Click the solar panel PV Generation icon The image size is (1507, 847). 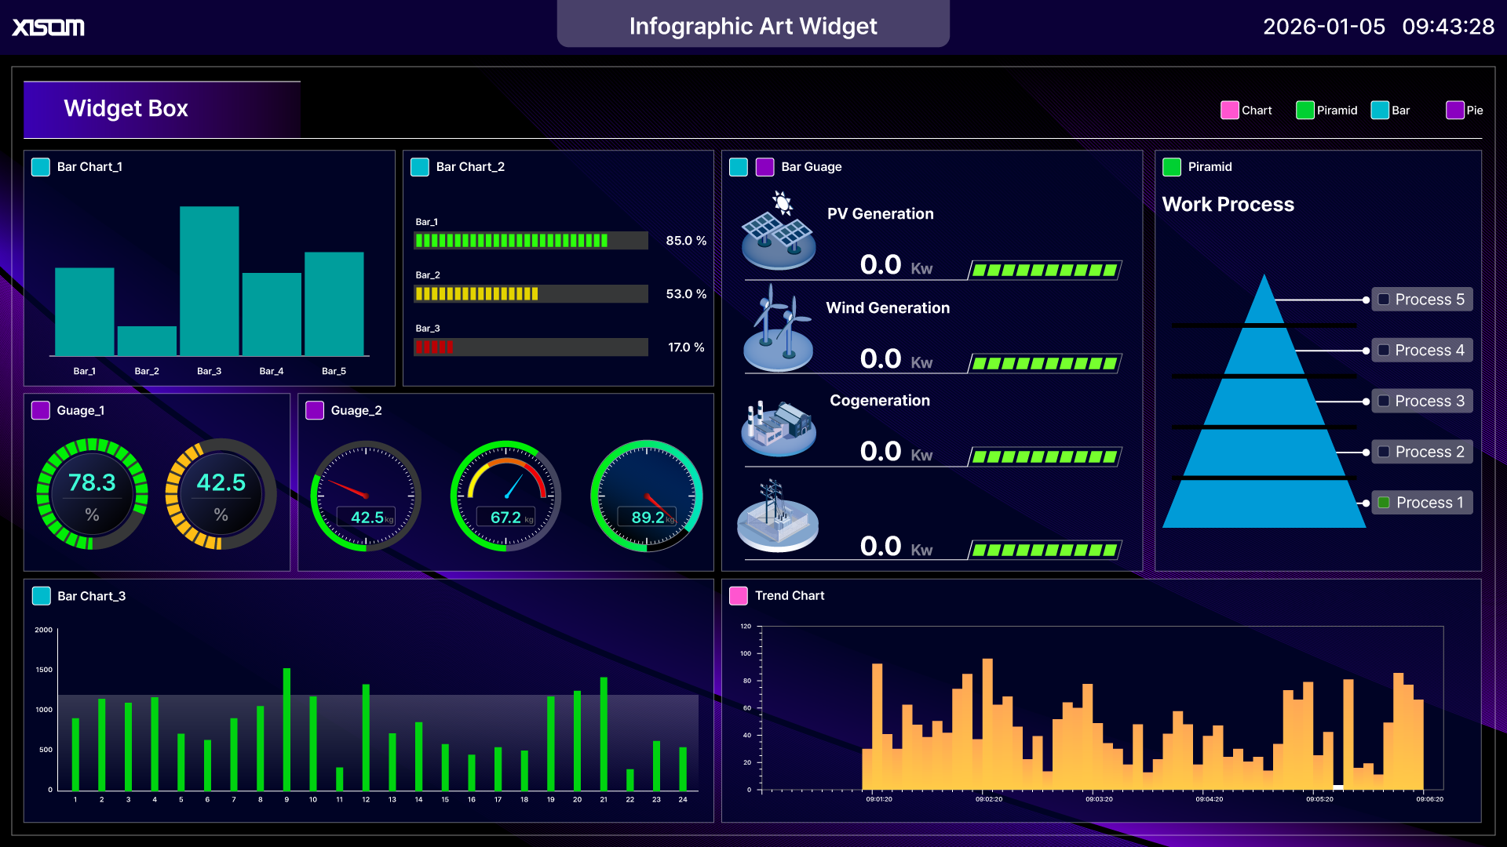[779, 229]
